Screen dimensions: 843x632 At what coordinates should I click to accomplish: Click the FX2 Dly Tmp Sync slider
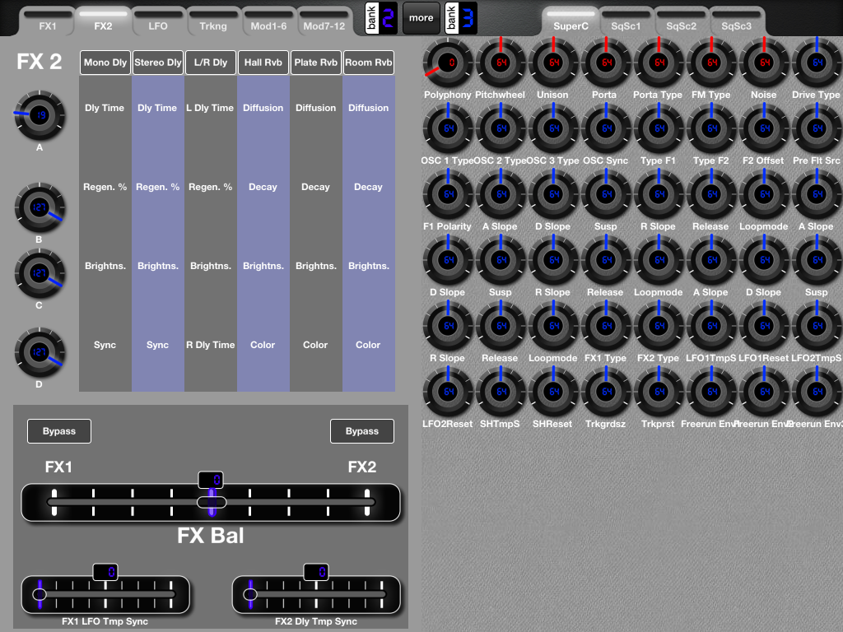coord(316,594)
